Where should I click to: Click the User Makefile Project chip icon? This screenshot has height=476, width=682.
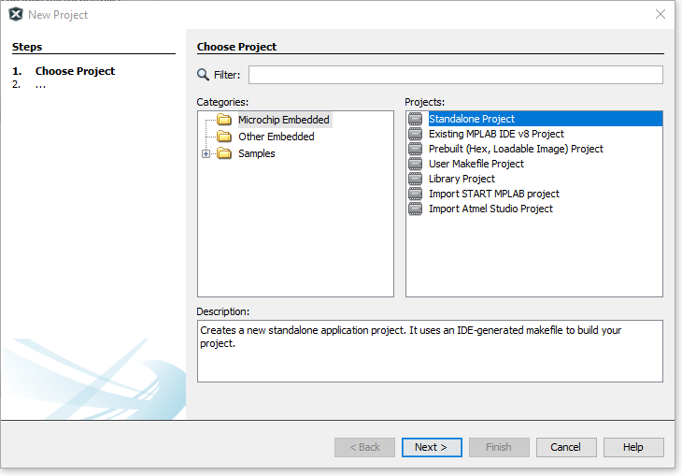[416, 164]
